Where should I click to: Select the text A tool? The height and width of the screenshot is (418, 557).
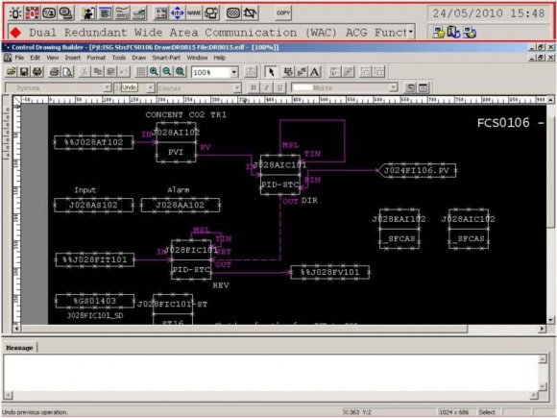coord(315,72)
